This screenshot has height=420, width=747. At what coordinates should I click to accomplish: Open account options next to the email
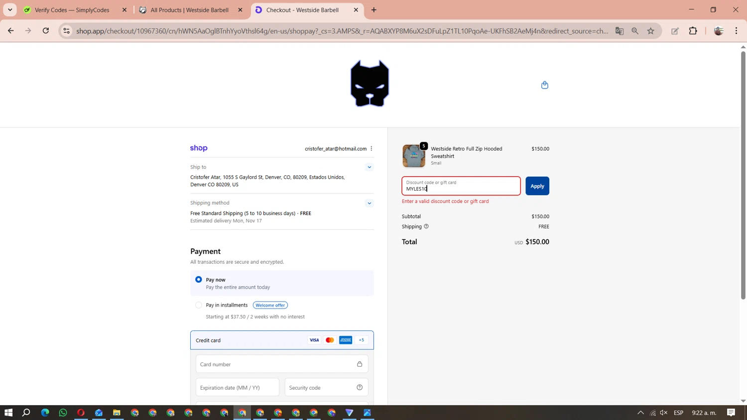coord(372,149)
